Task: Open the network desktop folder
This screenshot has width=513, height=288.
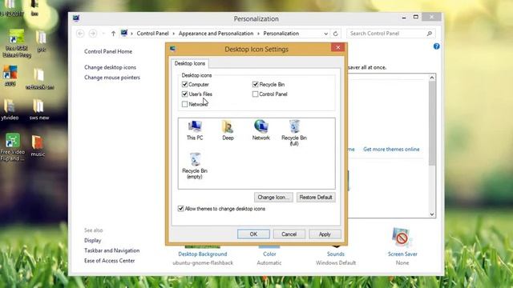Action: point(39,79)
